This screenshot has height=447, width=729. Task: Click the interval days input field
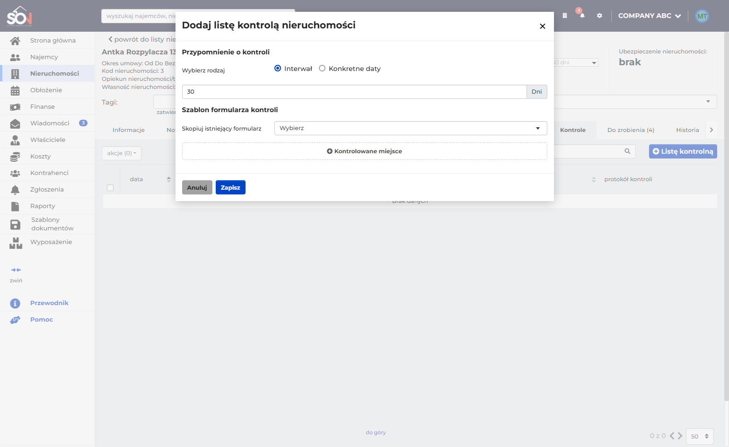point(354,92)
